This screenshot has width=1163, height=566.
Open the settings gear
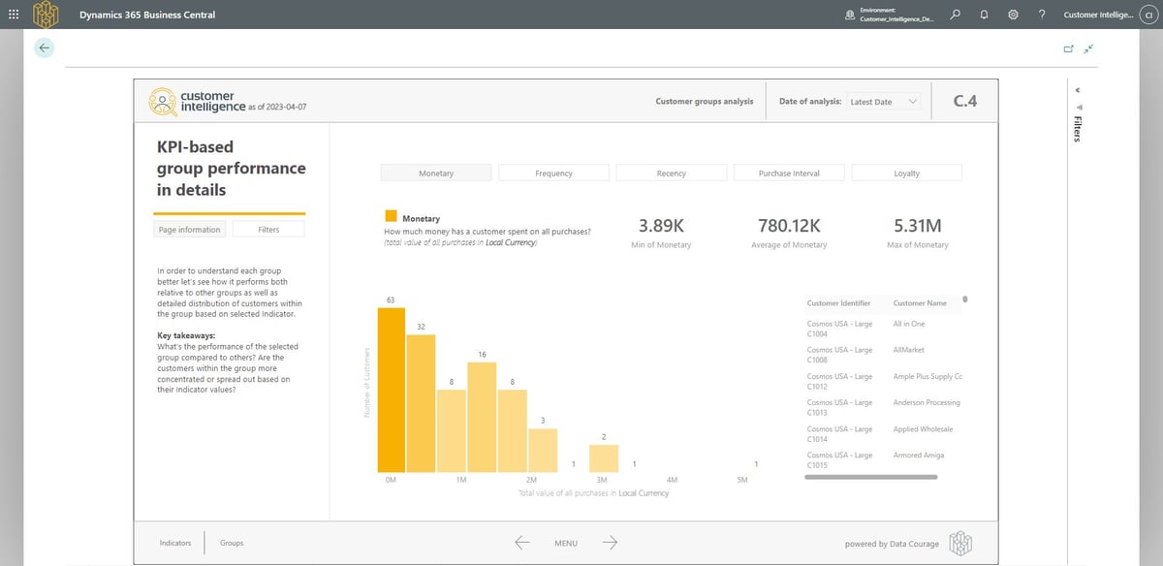click(1013, 15)
